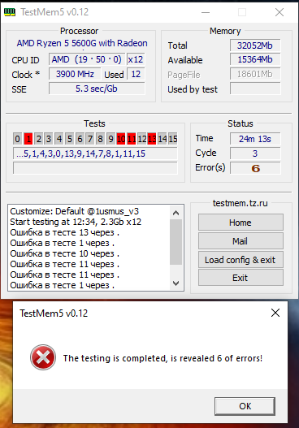The width and height of the screenshot is (299, 428).
Task: Click the Total memory 32052Mb value
Action: (x=255, y=45)
